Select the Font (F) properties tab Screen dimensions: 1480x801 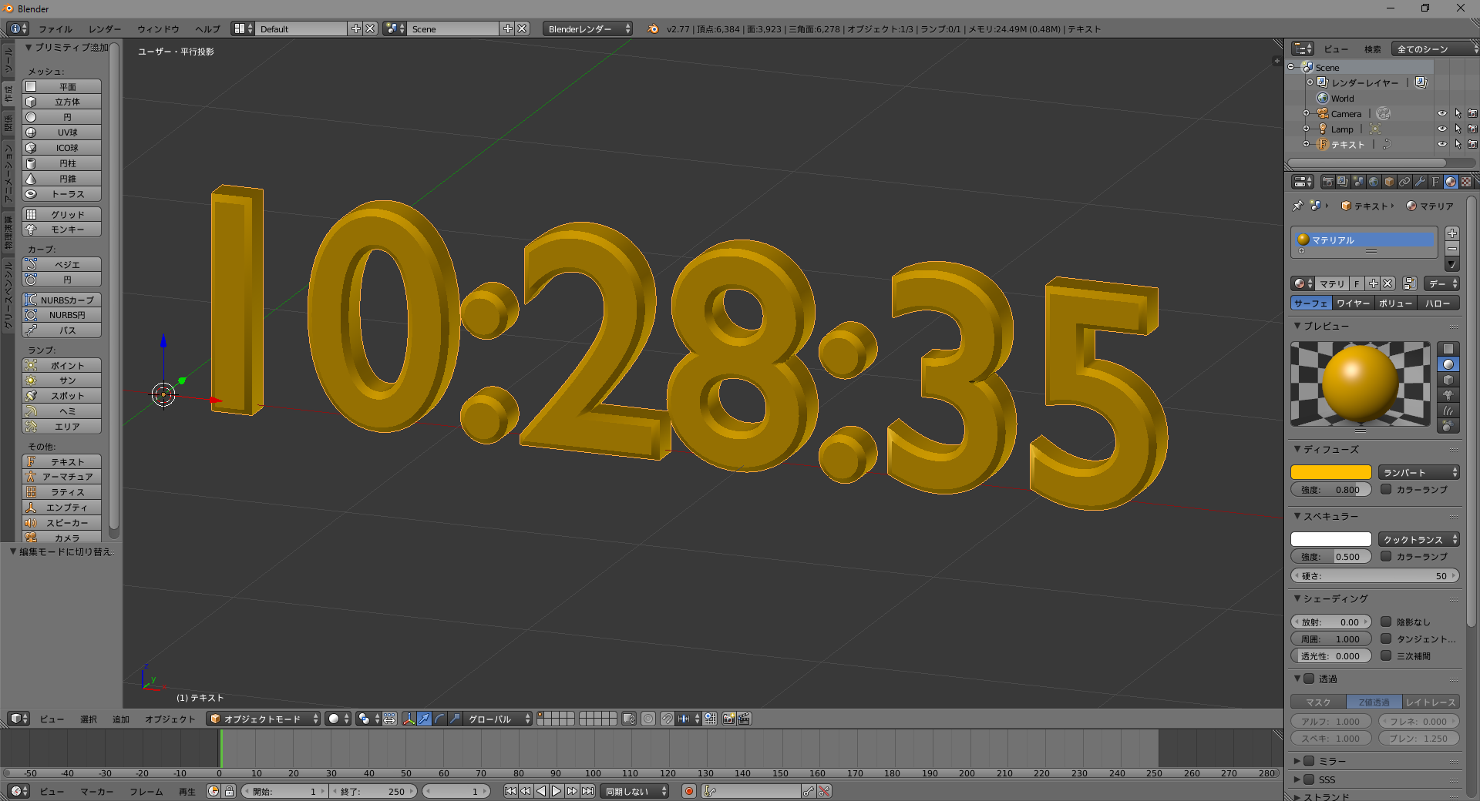1434,182
